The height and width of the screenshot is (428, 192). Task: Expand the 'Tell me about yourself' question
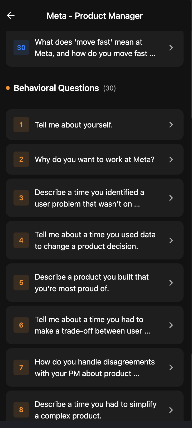[74, 124]
